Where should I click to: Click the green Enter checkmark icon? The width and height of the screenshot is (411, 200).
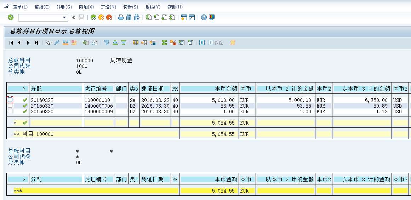11,18
